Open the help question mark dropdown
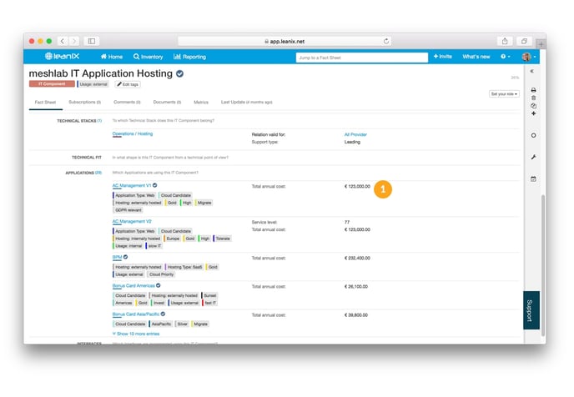The image size is (574, 397). coord(506,57)
